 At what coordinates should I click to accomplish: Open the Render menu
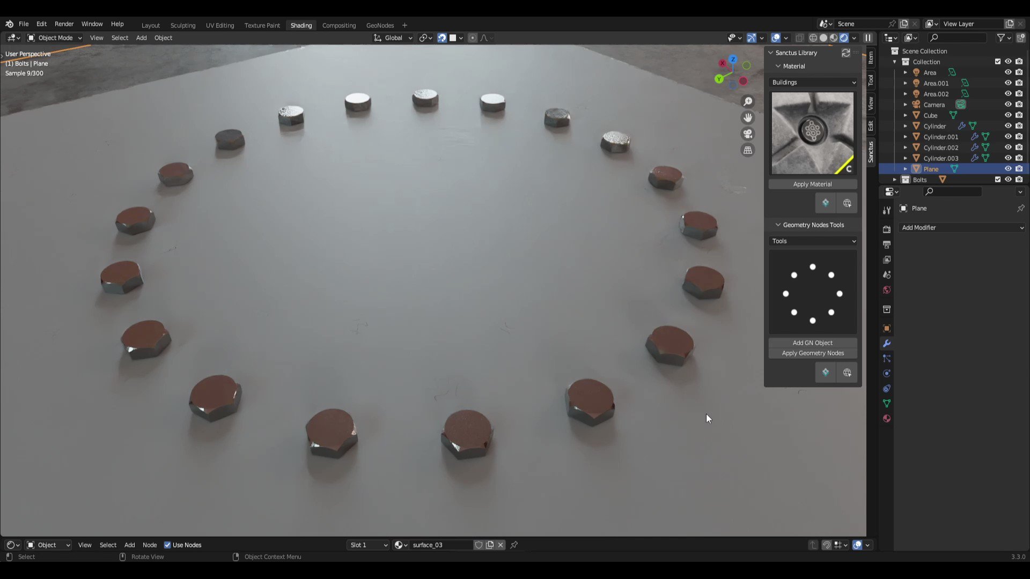pos(64,24)
